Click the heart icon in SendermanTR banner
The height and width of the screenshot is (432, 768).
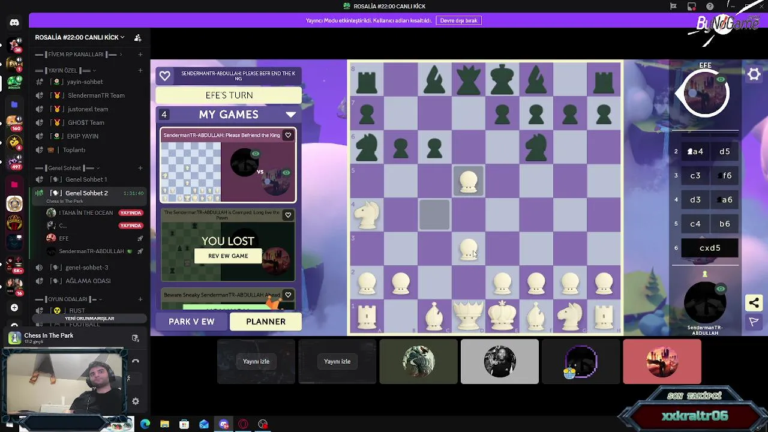(165, 76)
